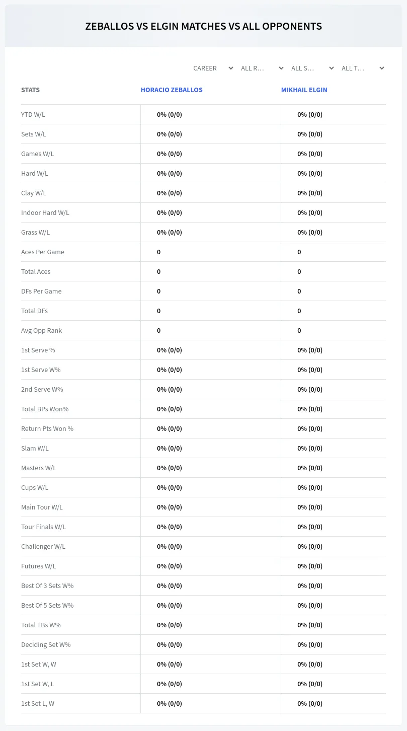
Task: Click Zeballos' Challenger W/L value
Action: (170, 546)
